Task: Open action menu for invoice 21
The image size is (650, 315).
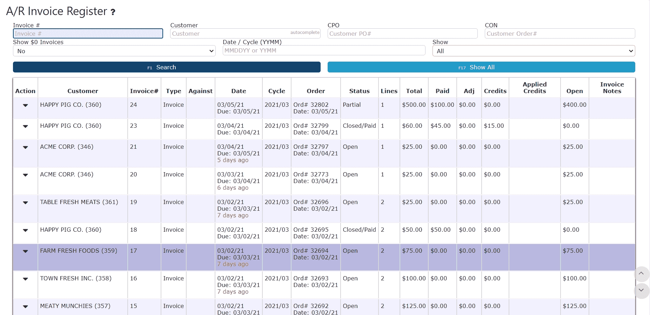Action: [x=25, y=147]
